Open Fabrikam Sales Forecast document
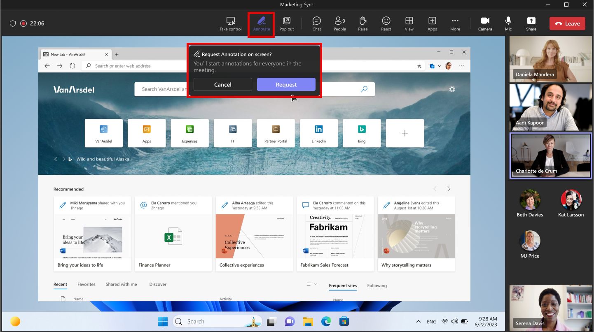Image resolution: width=594 pixels, height=332 pixels. 335,234
